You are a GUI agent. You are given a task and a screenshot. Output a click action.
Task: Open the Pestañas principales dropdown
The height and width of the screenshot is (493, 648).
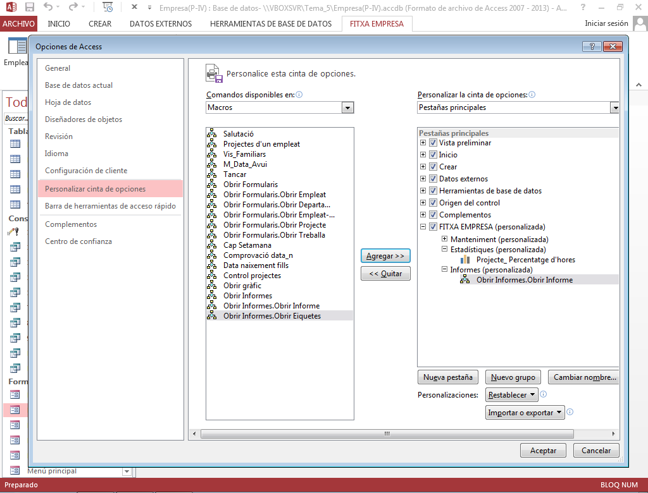615,107
